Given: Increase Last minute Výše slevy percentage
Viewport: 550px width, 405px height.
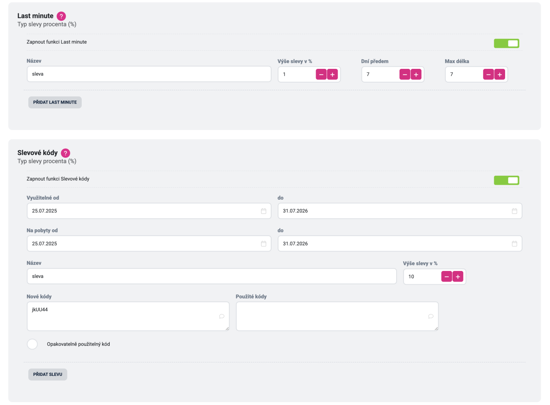Looking at the screenshot, I should click(332, 75).
